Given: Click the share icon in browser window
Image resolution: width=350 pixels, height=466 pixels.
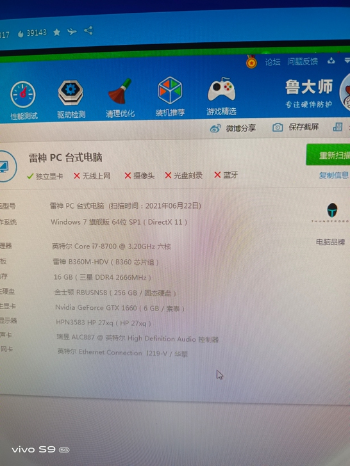Looking at the screenshot, I should 88,31.
